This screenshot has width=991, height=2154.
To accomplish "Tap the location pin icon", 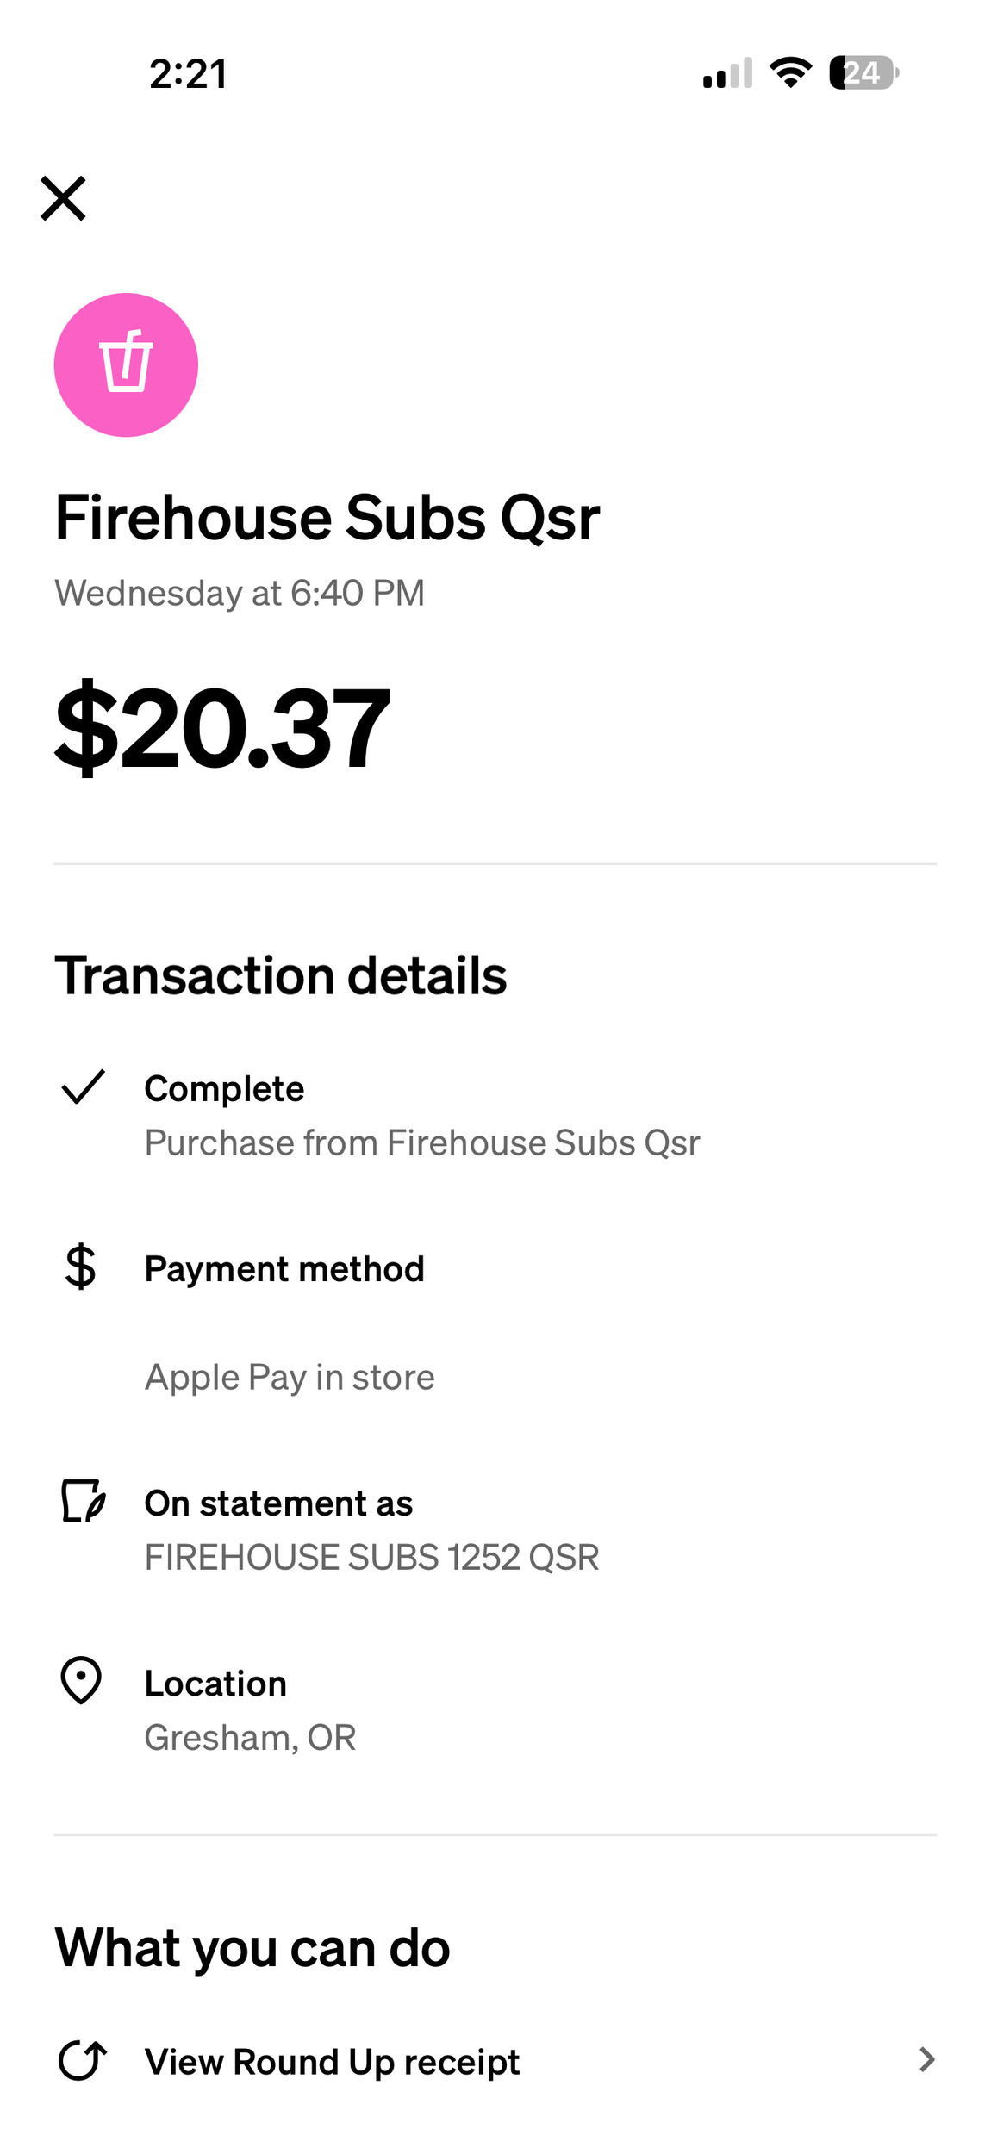I will click(82, 1680).
